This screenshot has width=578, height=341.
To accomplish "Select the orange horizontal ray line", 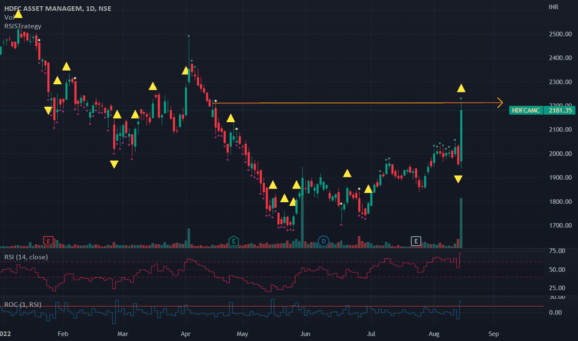I will [x=358, y=103].
